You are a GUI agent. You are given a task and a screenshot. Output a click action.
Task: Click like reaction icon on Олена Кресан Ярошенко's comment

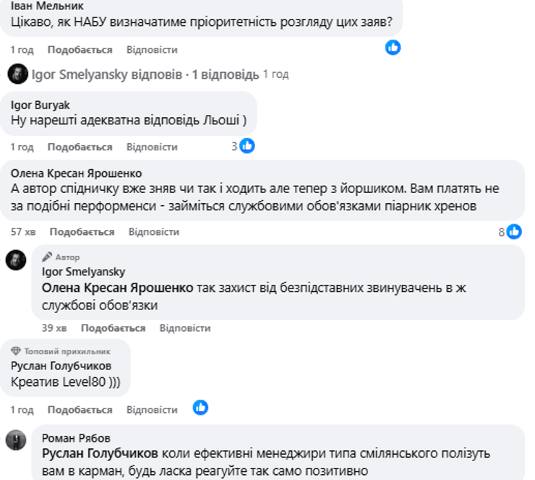tap(514, 231)
